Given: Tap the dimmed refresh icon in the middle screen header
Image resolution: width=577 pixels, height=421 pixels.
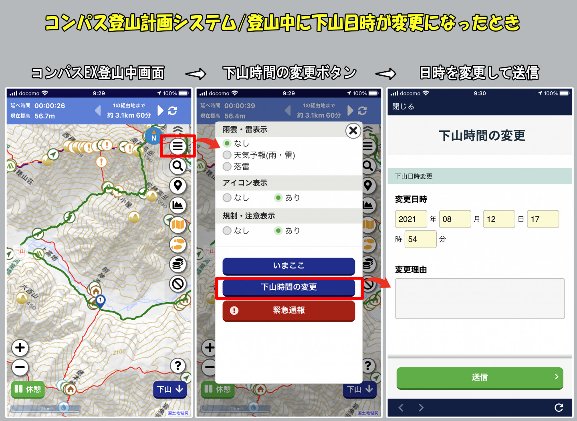Looking at the screenshot, I should [362, 111].
